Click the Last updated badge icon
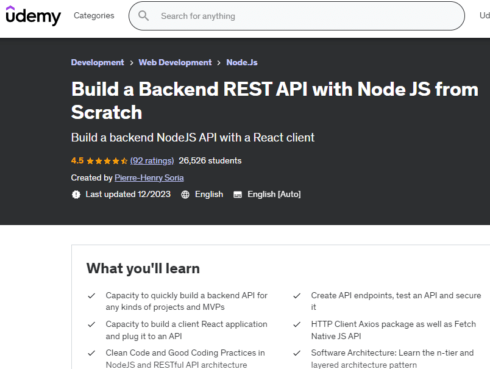 [x=76, y=195]
